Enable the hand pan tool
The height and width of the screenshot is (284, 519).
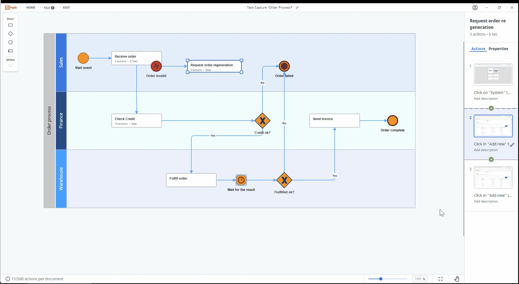coord(457,279)
